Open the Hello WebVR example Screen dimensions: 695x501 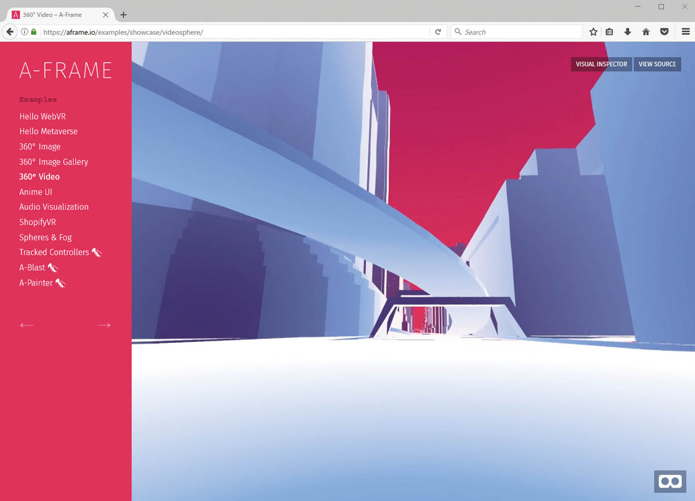[x=42, y=116]
